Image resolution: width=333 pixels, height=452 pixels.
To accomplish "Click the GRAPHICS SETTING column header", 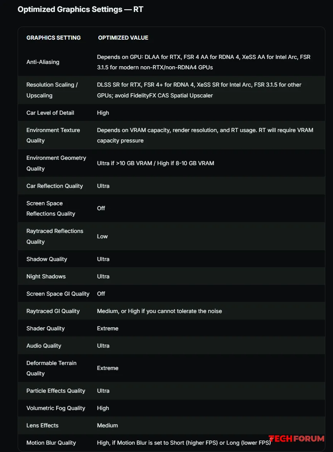I will tap(53, 38).
